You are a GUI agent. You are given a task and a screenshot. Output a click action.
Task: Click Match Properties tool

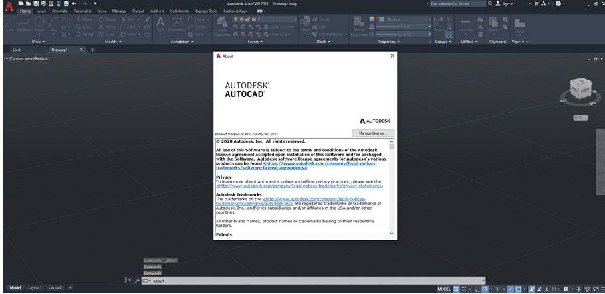(x=359, y=26)
